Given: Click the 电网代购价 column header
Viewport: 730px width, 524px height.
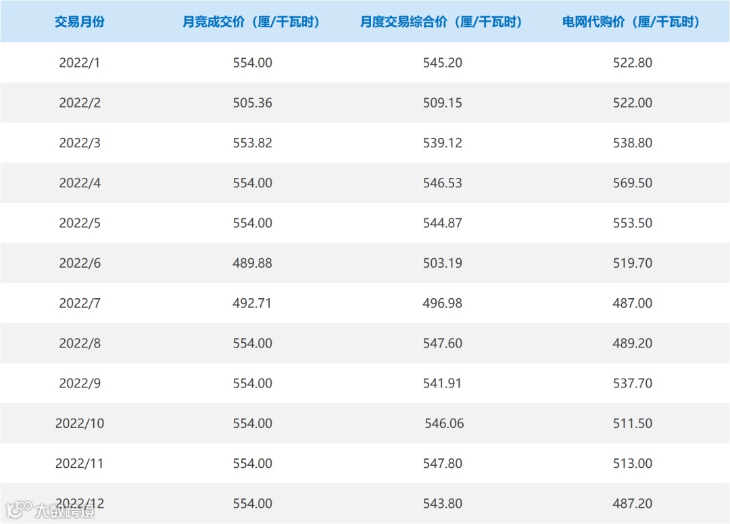Looking at the screenshot, I should tap(632, 22).
